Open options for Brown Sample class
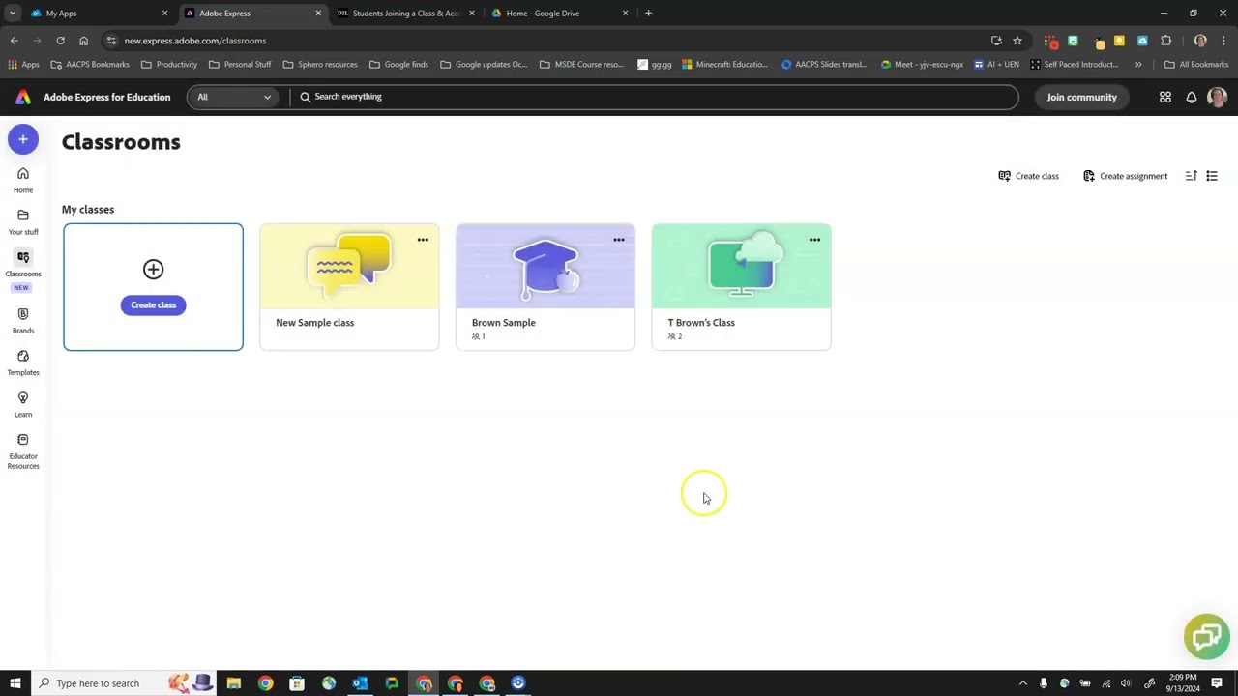This screenshot has height=696, width=1238. click(x=619, y=240)
